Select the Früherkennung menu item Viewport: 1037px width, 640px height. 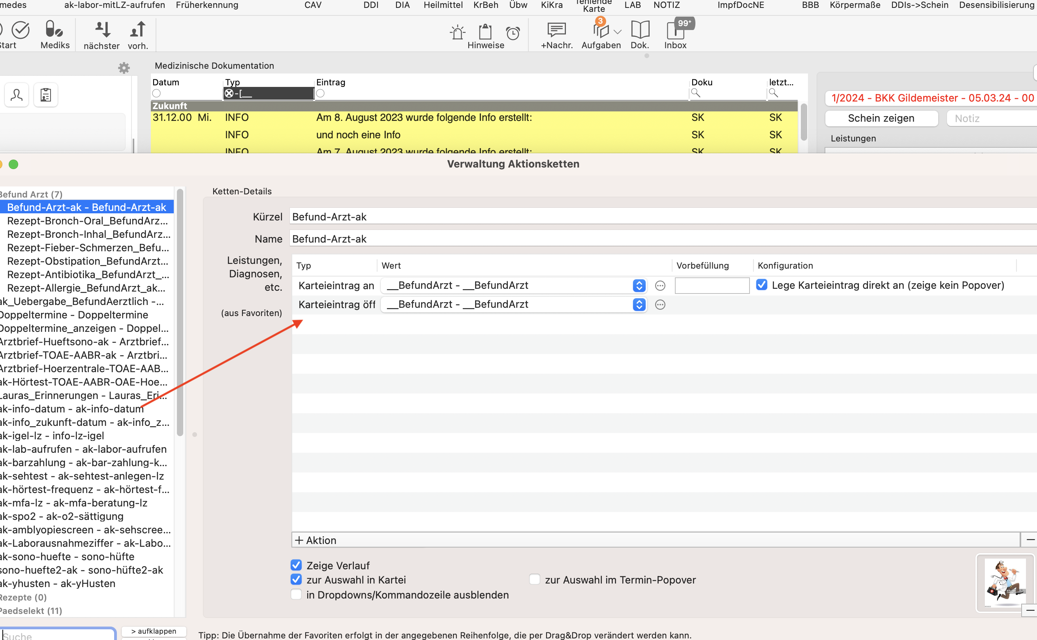tap(207, 5)
